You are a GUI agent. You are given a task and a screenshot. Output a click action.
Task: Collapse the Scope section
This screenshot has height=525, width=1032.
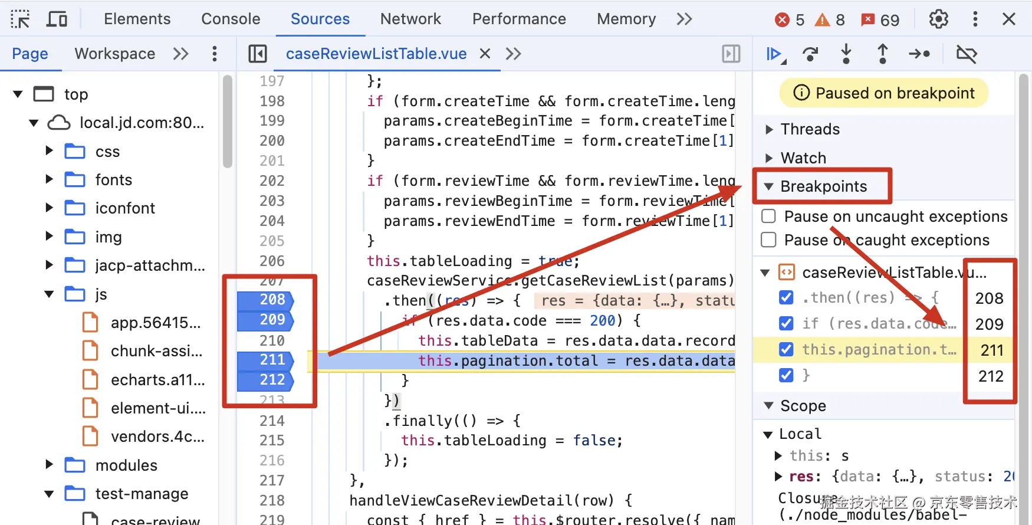click(x=768, y=406)
